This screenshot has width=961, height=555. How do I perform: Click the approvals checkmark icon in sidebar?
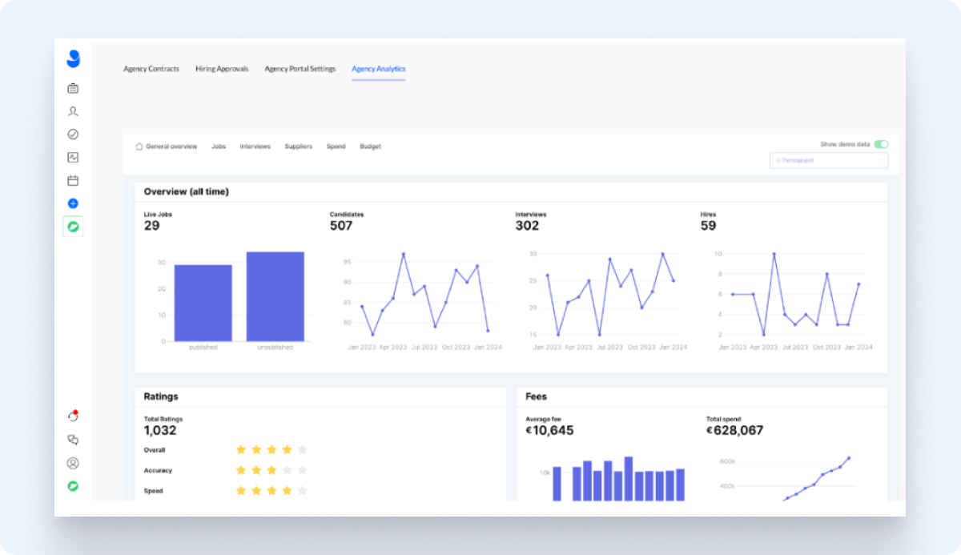pos(73,134)
